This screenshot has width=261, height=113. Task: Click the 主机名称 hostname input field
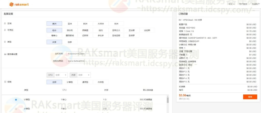click(90, 54)
